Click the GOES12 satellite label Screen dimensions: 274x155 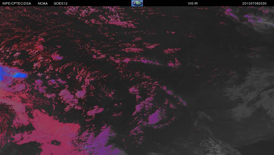[61, 3]
